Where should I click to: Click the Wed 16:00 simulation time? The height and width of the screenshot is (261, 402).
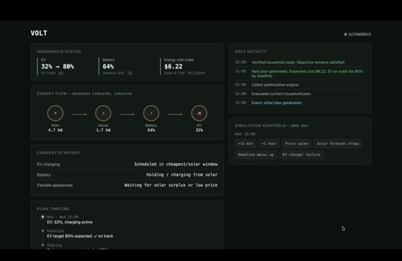point(245,134)
